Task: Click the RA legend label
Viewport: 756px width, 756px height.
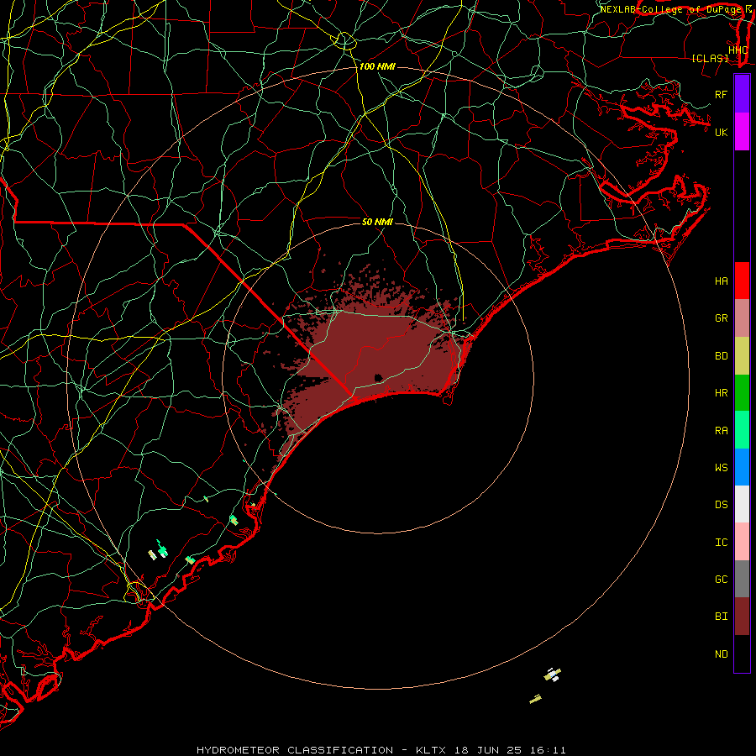Action: pyautogui.click(x=721, y=431)
